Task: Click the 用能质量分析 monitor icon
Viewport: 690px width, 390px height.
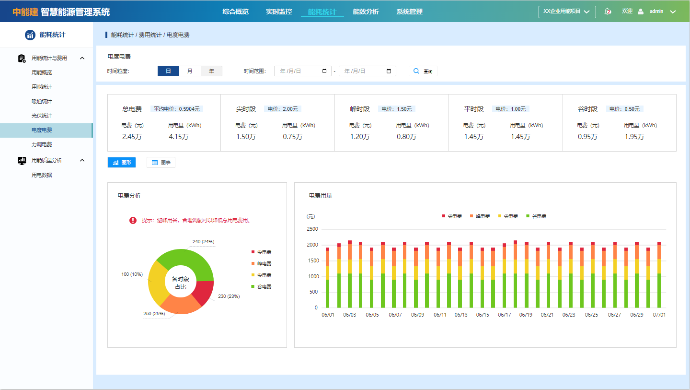Action: [22, 160]
